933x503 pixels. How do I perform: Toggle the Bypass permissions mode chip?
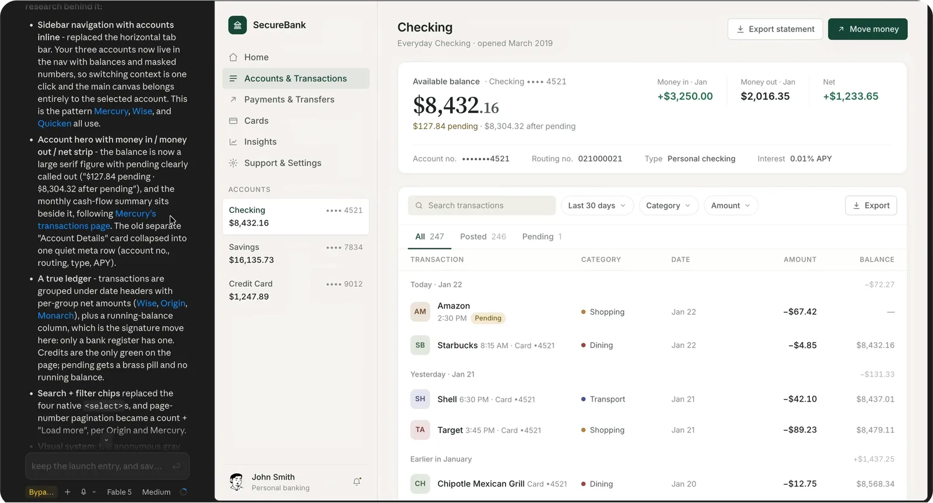[x=41, y=492]
